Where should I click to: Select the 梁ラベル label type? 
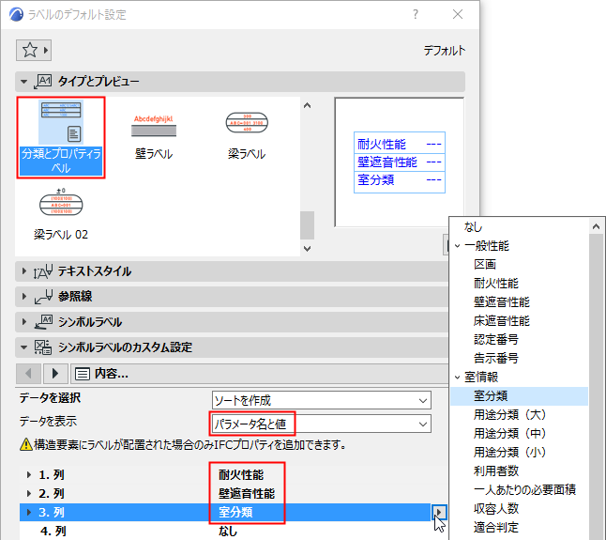247,136
